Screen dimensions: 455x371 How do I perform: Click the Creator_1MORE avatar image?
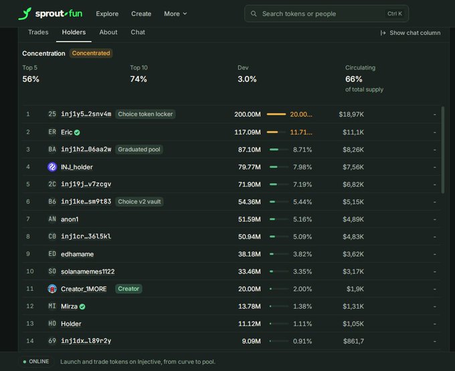[52, 289]
